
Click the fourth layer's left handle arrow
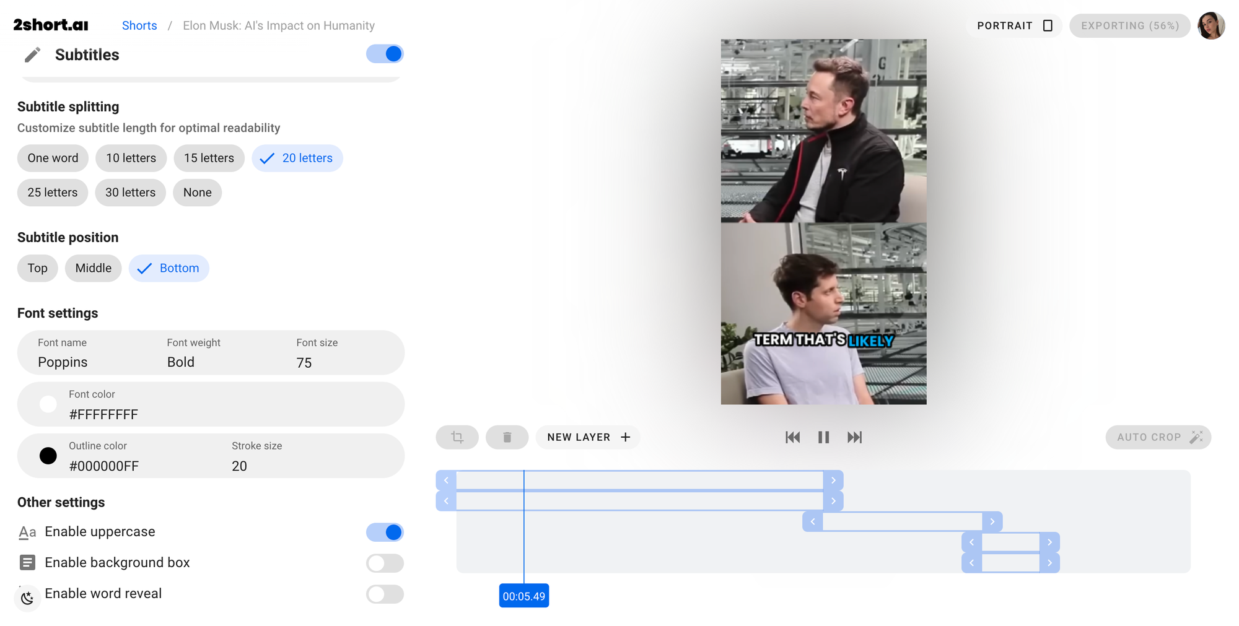pos(972,542)
